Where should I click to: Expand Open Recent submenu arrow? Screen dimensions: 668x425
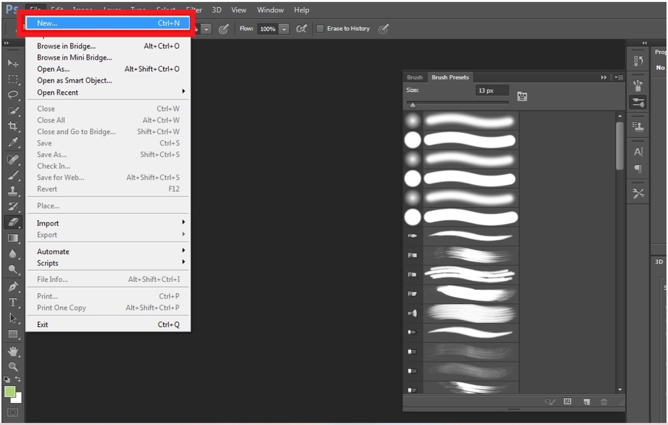pyautogui.click(x=183, y=92)
